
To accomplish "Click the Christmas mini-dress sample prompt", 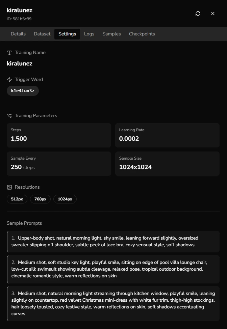I will (113, 303).
